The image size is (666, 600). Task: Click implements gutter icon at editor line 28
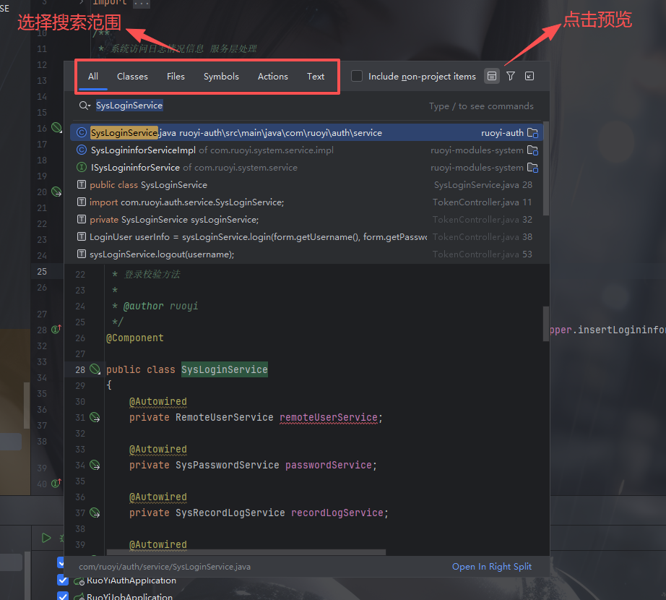pyautogui.click(x=56, y=329)
